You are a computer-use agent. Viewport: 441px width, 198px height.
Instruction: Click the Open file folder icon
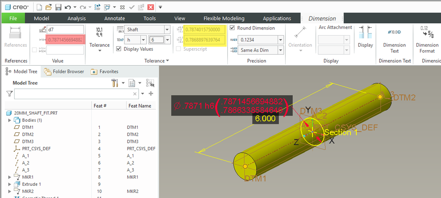[49, 7]
